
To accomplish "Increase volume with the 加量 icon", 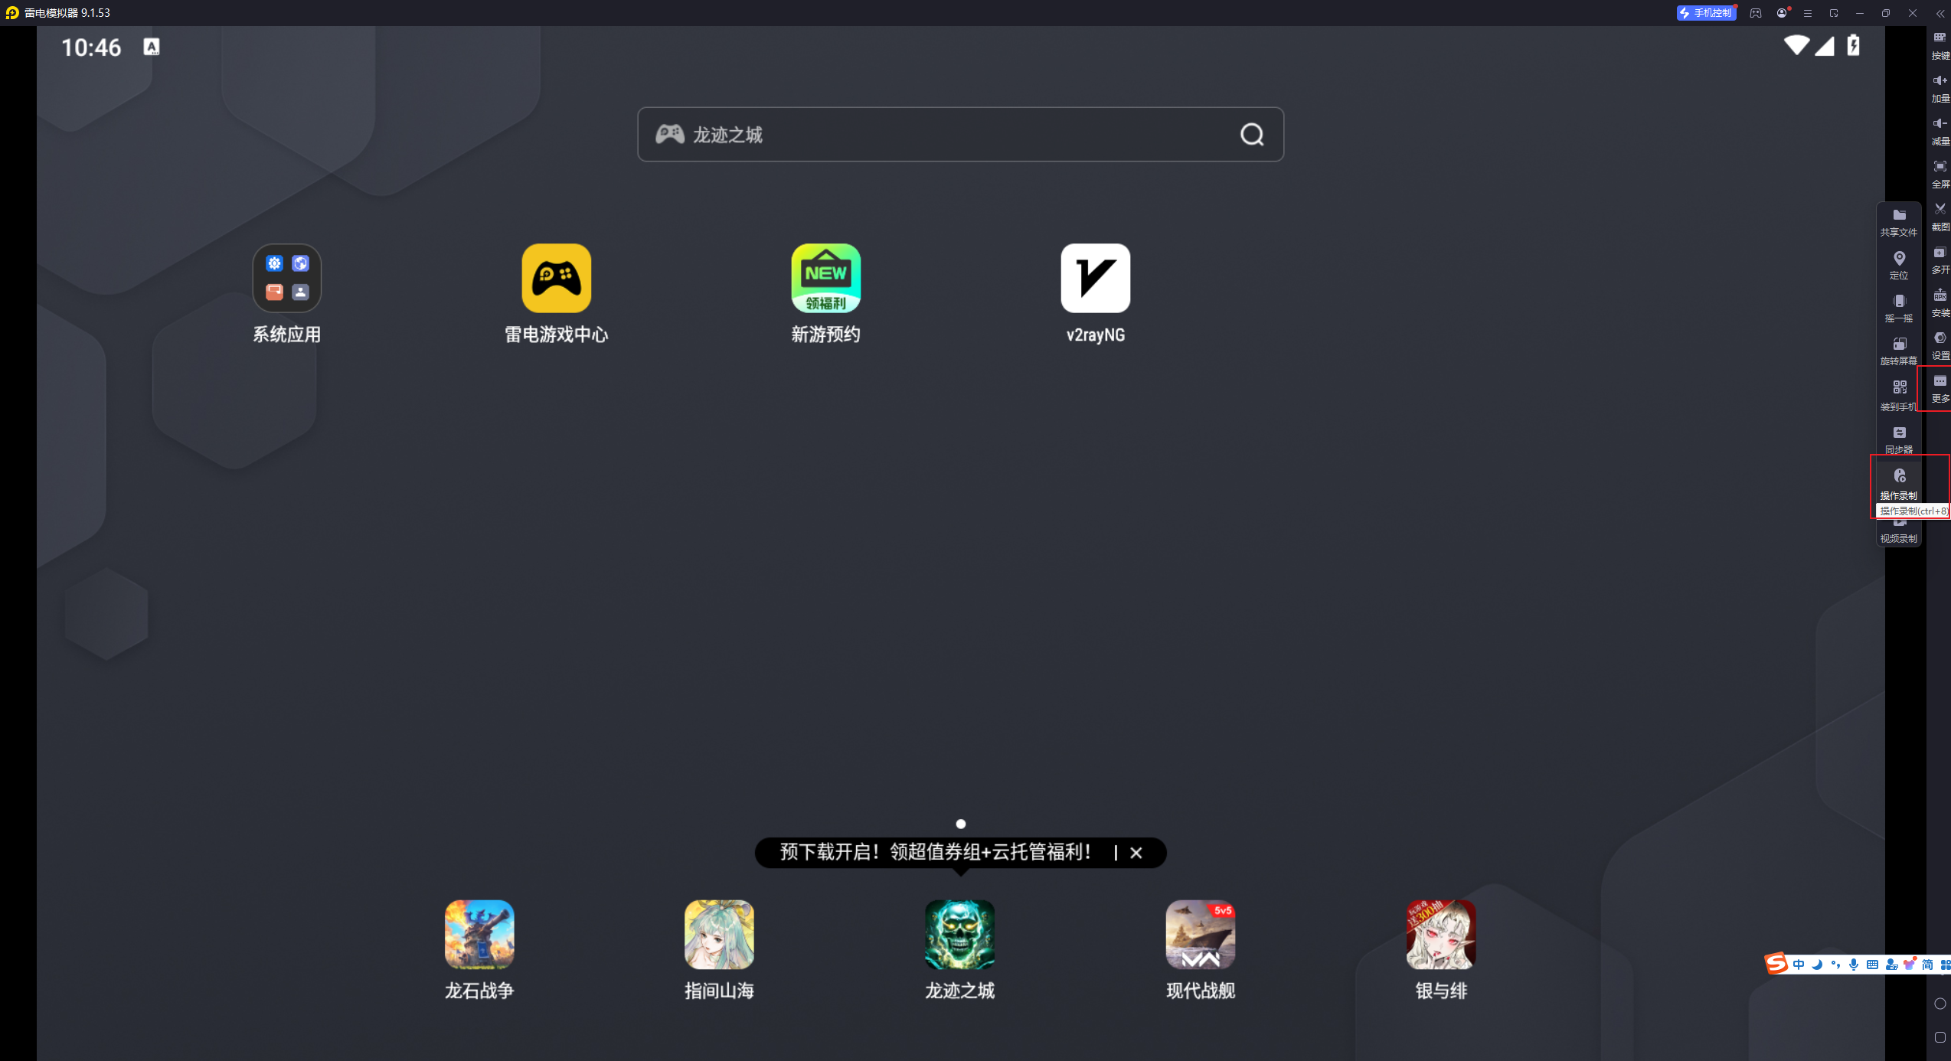I will click(x=1940, y=88).
